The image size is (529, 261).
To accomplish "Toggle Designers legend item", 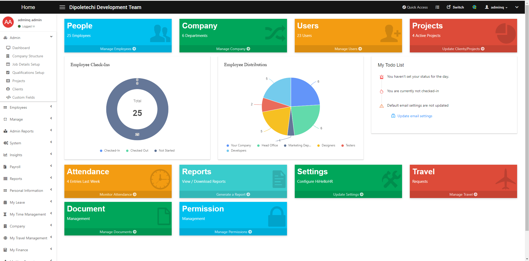I will (326, 145).
